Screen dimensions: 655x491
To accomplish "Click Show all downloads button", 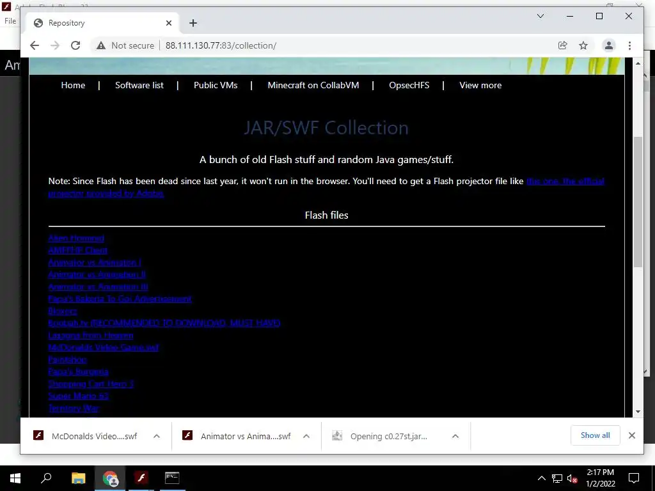I will [596, 435].
